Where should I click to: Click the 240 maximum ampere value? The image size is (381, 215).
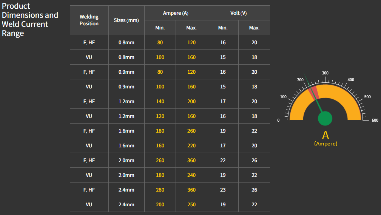tap(191, 175)
